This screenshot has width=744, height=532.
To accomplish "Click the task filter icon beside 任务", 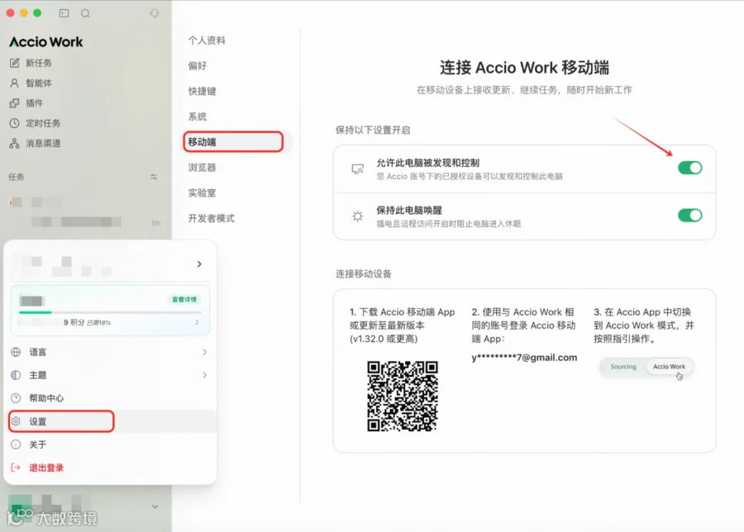I will [154, 177].
